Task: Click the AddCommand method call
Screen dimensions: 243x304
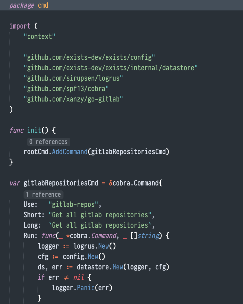Action: pos(70,152)
